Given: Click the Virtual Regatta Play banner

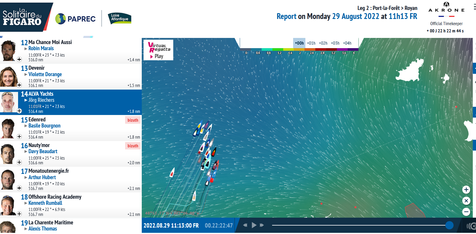Looking at the screenshot, I should [x=158, y=50].
